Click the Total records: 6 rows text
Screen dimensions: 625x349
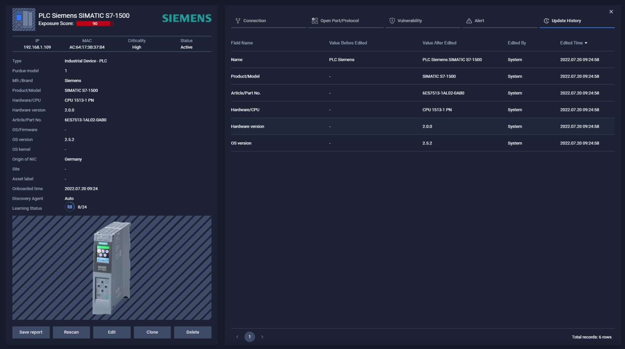pos(592,337)
